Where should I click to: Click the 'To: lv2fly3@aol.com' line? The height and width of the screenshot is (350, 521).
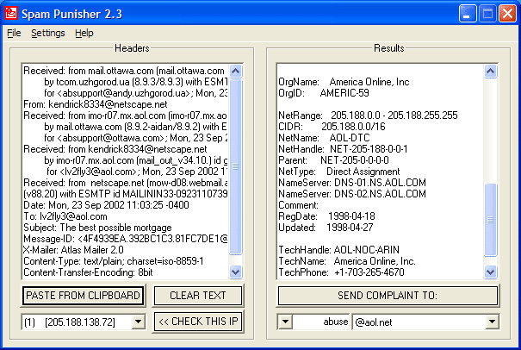65,216
